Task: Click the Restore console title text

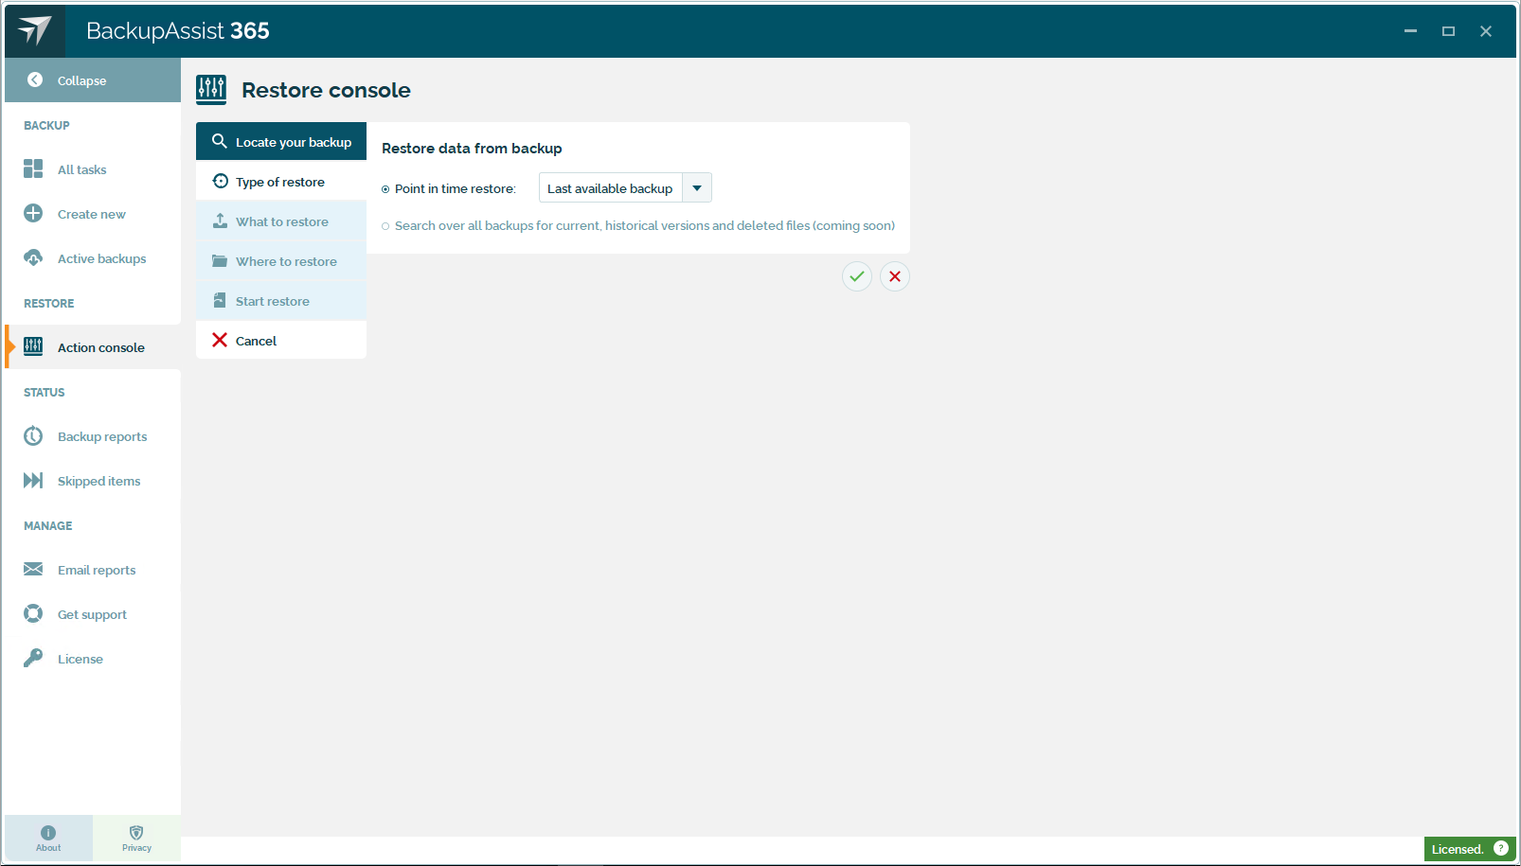Action: tap(326, 90)
